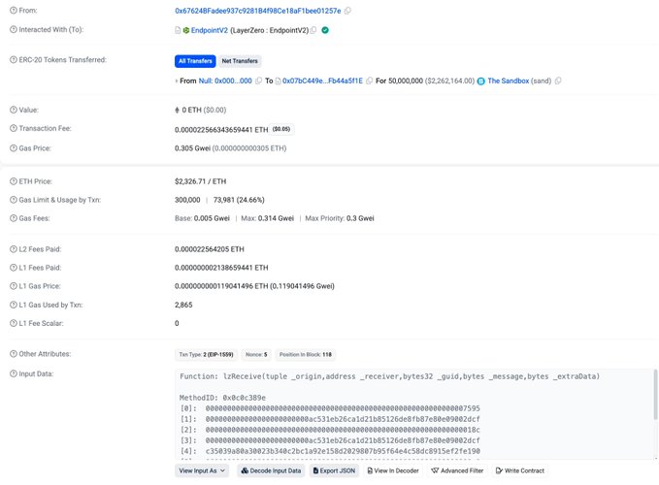Click the Export JSON button
The image size is (659, 485).
(x=334, y=470)
